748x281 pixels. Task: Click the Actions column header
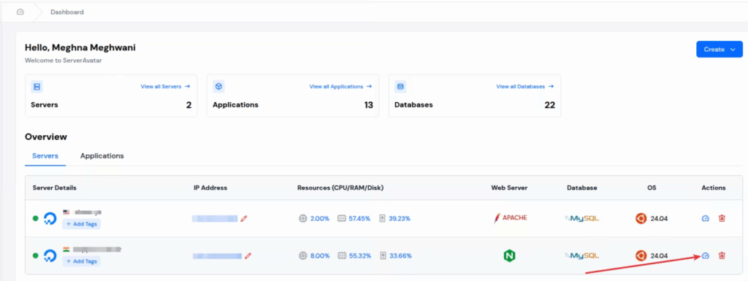click(713, 188)
